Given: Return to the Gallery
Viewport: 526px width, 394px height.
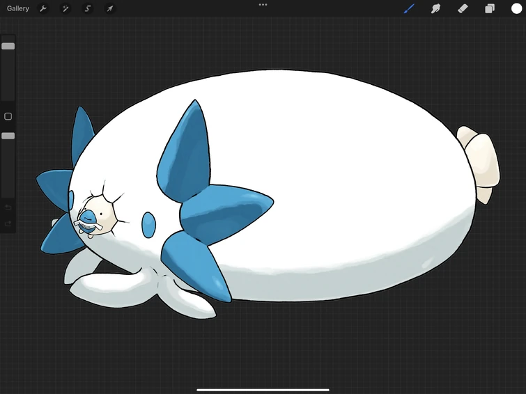Looking at the screenshot, I should 18,8.
